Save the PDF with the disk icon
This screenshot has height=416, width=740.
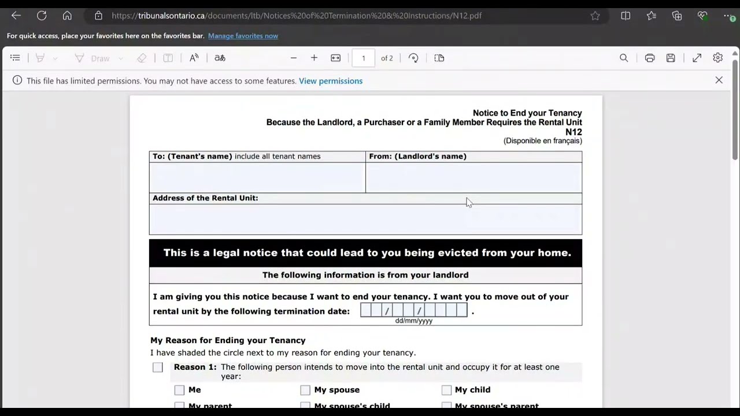pyautogui.click(x=671, y=58)
